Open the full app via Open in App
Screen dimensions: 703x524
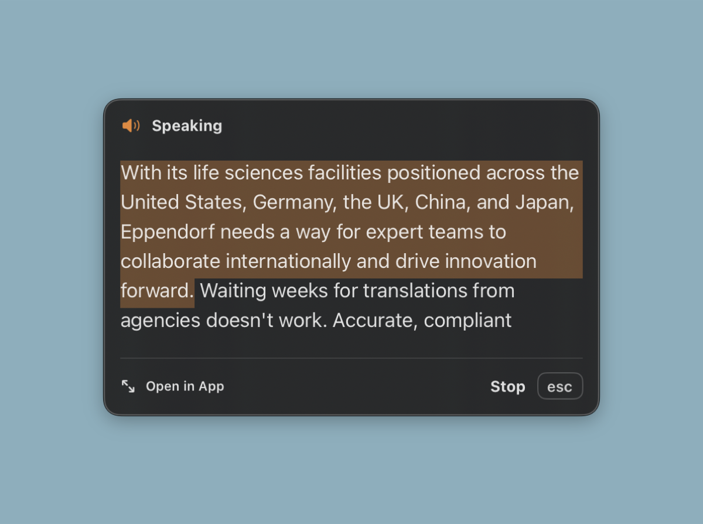pos(185,386)
